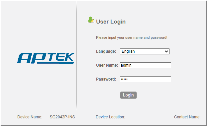
Task: Click the Login button
Action: click(128, 95)
